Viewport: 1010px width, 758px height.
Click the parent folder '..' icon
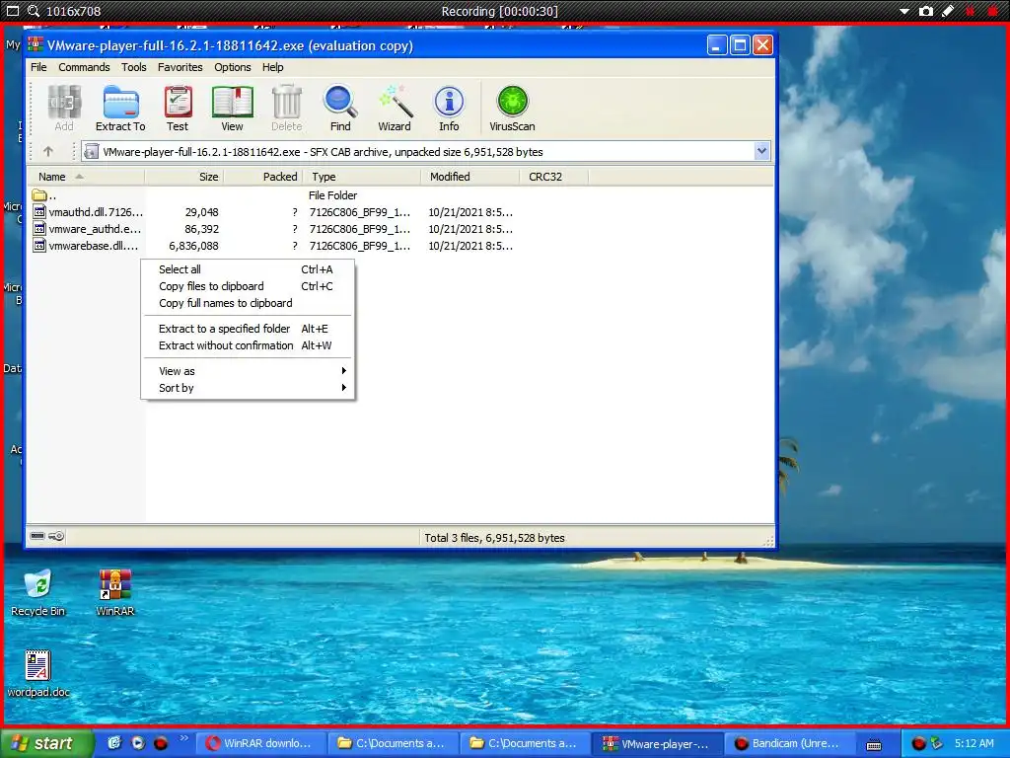[39, 195]
